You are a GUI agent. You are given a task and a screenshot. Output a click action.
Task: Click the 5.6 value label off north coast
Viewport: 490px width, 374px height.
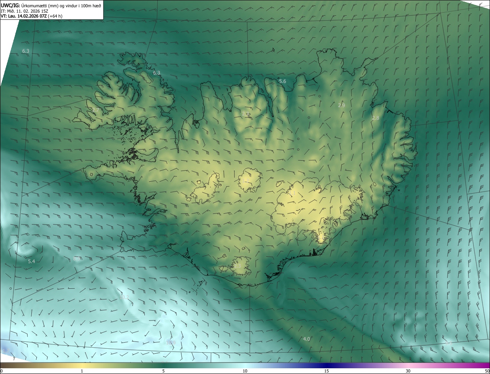point(283,81)
